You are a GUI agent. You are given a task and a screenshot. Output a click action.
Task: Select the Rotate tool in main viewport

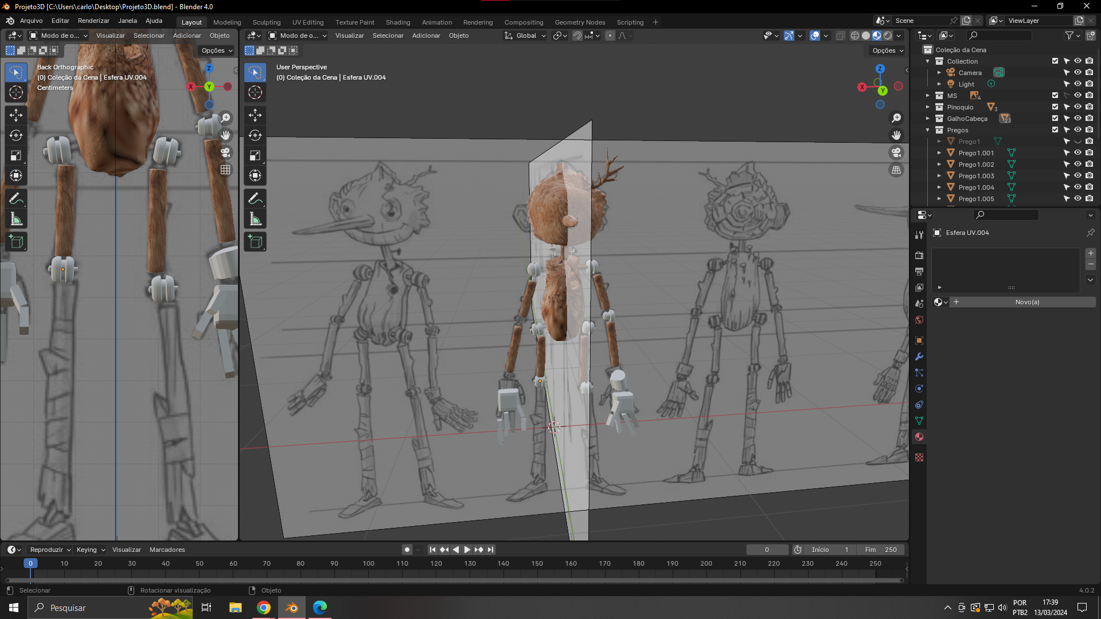click(x=255, y=135)
